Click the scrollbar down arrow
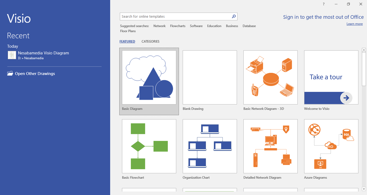367x195 pixels. pos(364,189)
